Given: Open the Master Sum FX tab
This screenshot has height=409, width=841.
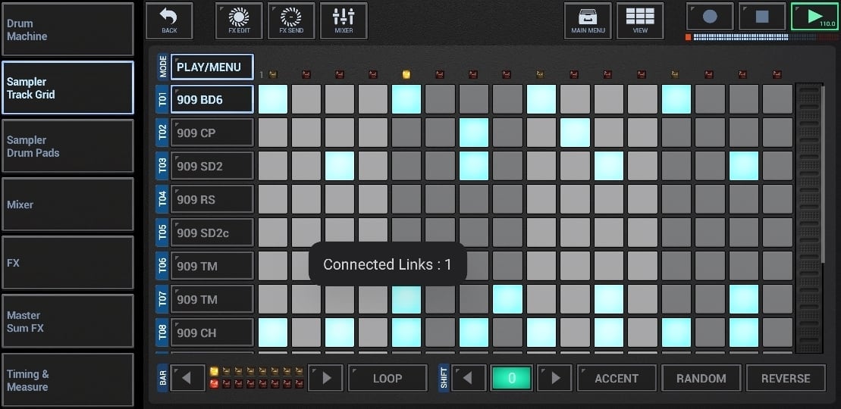Looking at the screenshot, I should click(x=67, y=321).
